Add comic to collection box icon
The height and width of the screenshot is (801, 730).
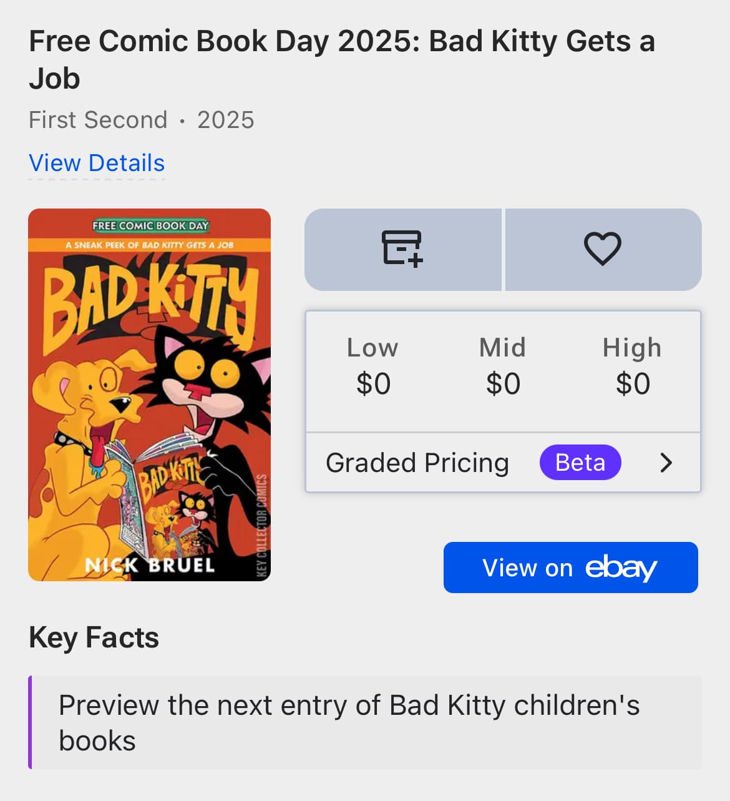402,249
